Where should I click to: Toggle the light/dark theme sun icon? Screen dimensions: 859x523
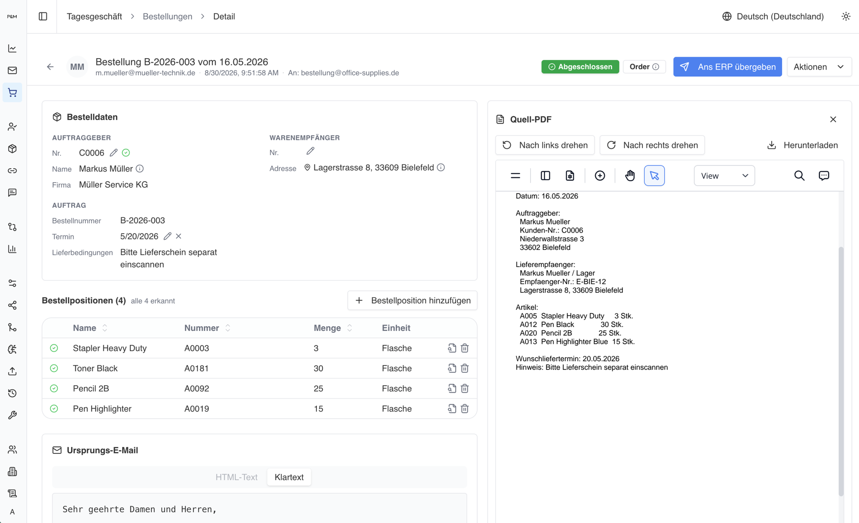pyautogui.click(x=846, y=16)
